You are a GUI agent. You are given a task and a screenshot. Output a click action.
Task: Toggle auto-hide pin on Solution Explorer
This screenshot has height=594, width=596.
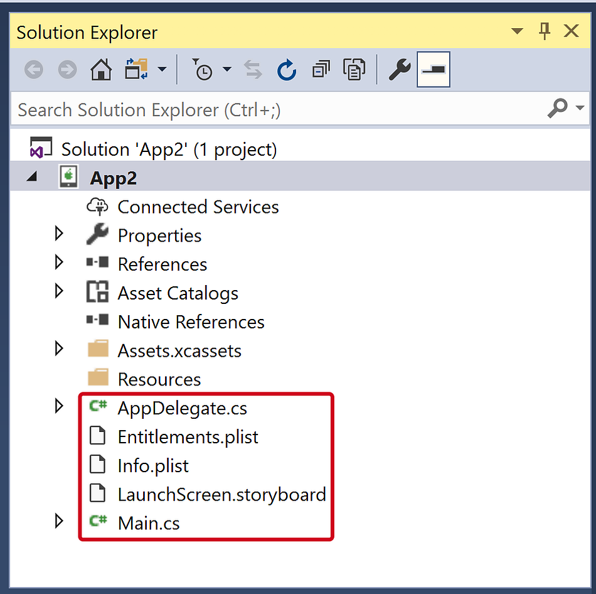pos(545,31)
